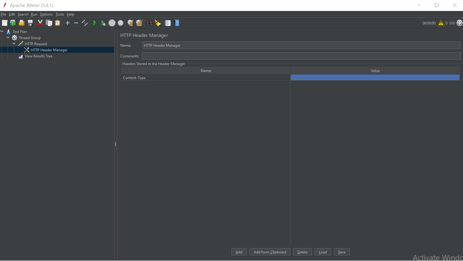Stop the running test via toolbar
The height and width of the screenshot is (261, 463).
click(112, 23)
